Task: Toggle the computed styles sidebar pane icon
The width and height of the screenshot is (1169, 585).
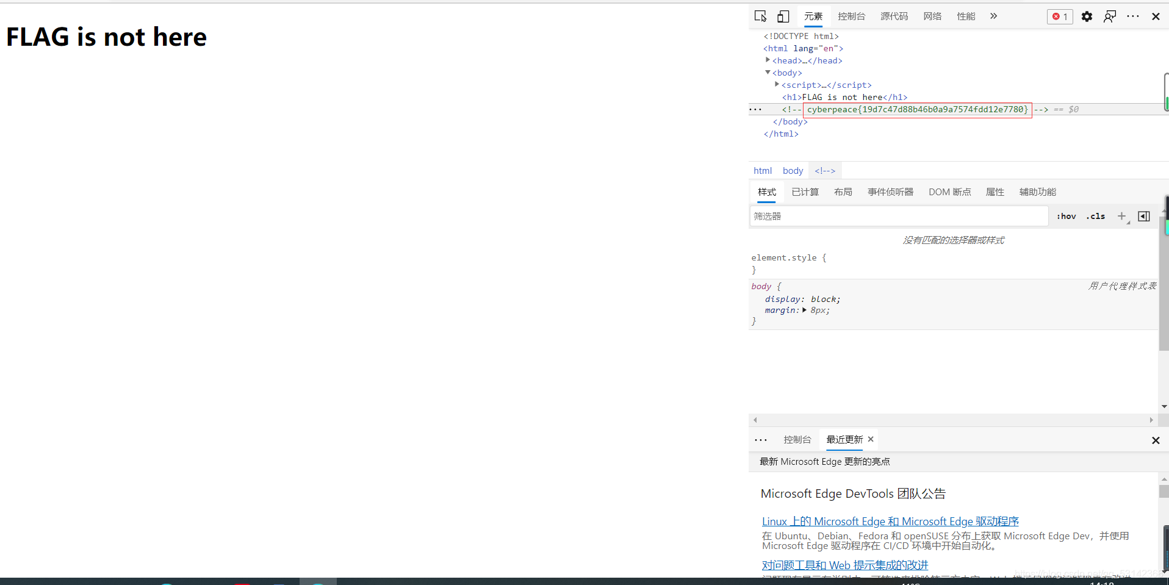Action: (x=1144, y=216)
